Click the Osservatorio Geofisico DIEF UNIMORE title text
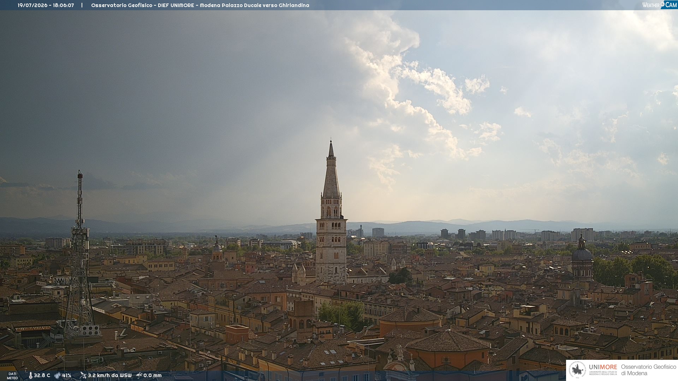The image size is (678, 381). 200,5
